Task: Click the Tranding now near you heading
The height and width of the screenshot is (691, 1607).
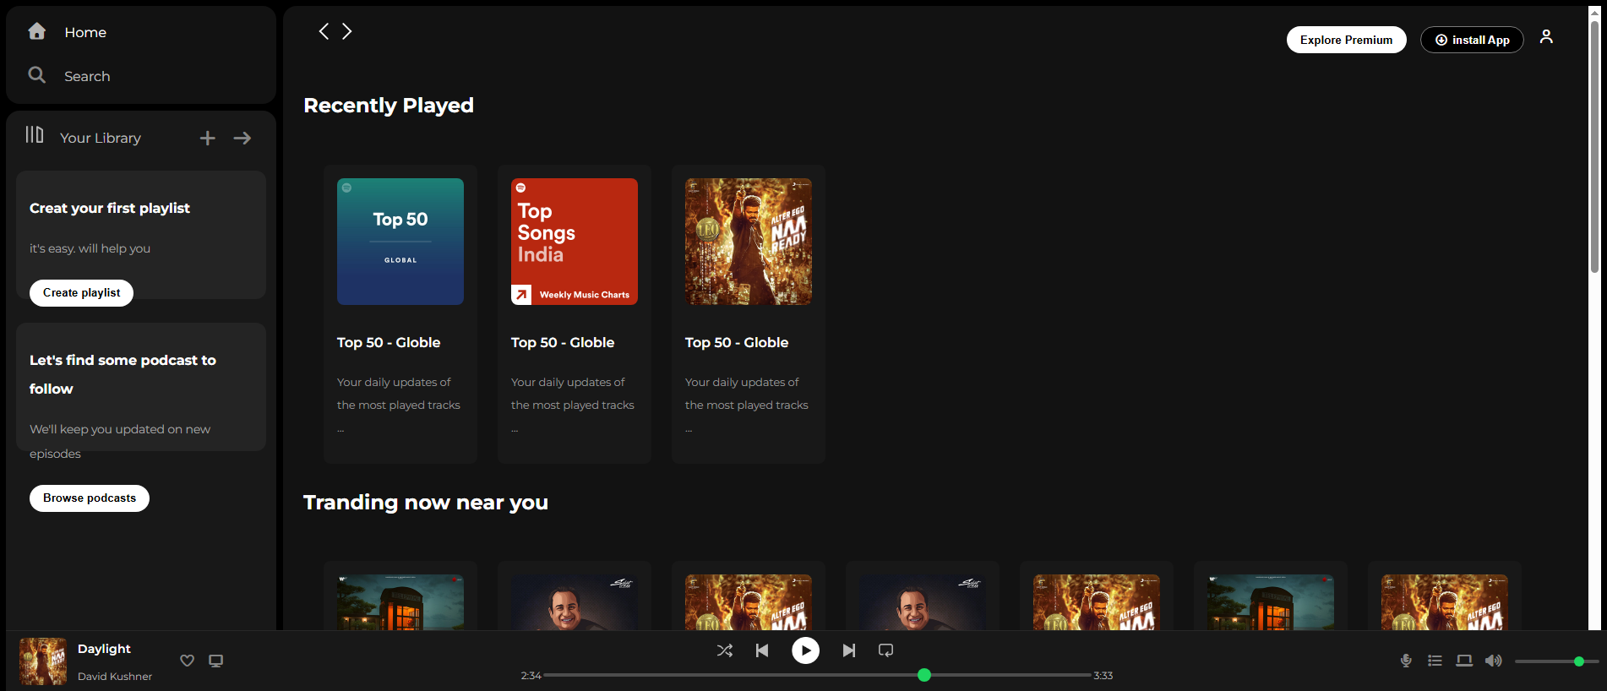Action: (426, 503)
